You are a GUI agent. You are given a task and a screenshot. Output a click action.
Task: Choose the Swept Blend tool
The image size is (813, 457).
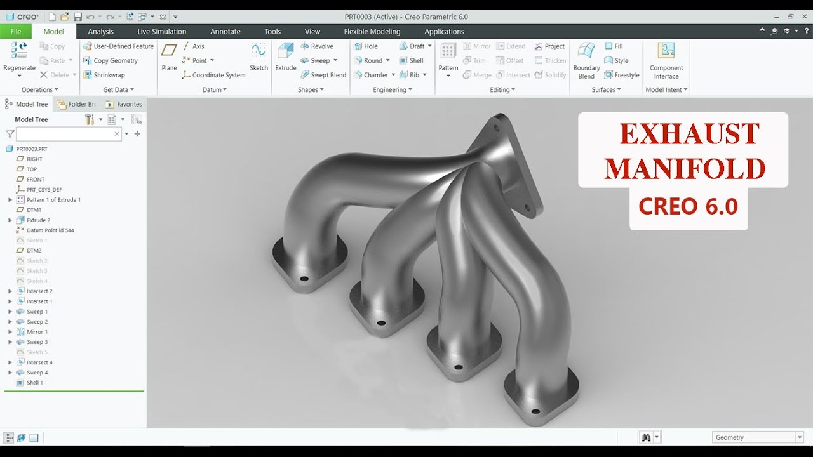[323, 75]
